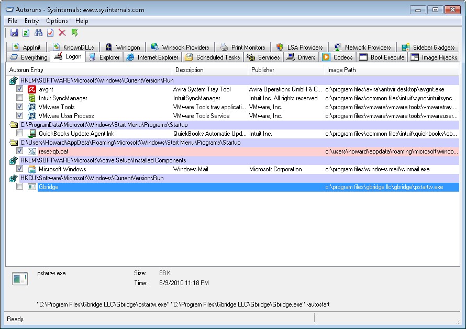Select the LSA Providers tab
This screenshot has height=329, width=466.
click(x=299, y=47)
